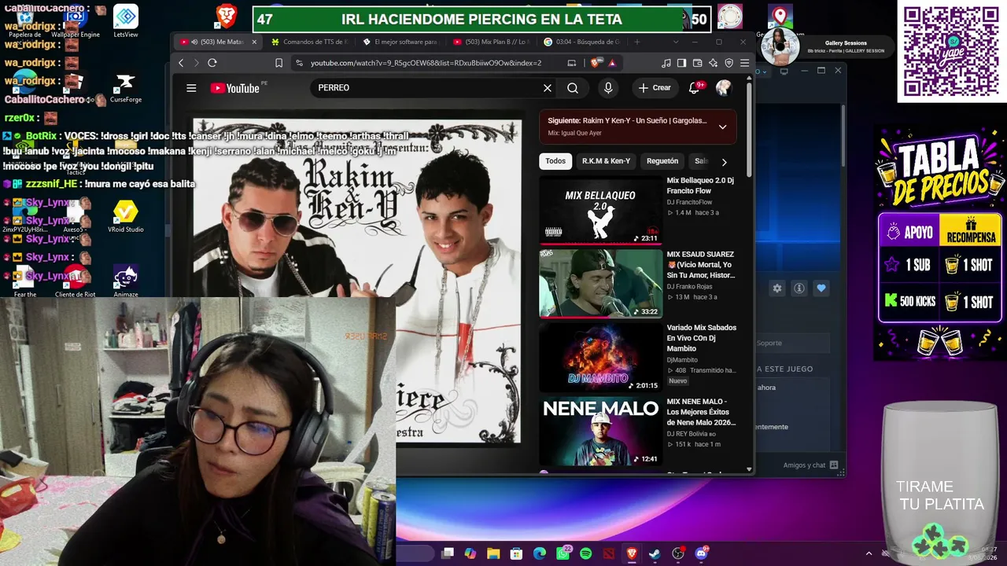Select the R.K.M & Ken-Y chip
Image resolution: width=1007 pixels, height=566 pixels.
point(606,161)
